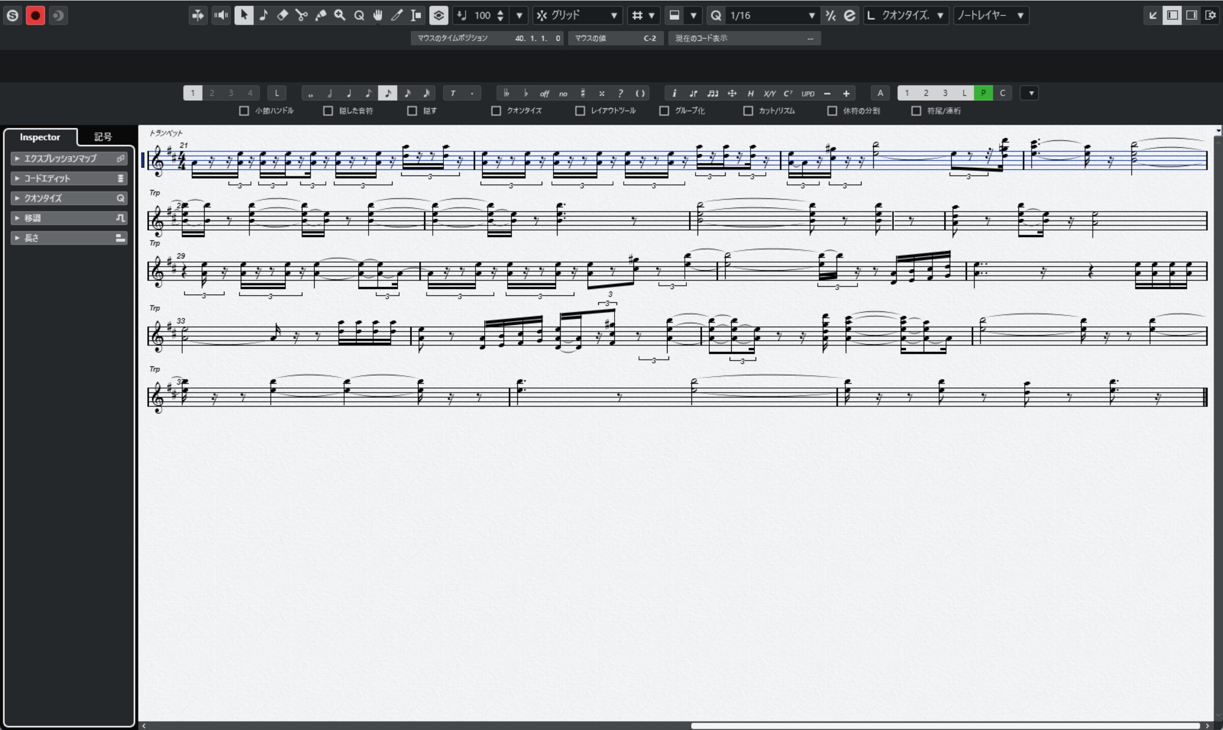Screen dimensions: 1223x730
Task: Click the X/Y position button
Action: 769,93
